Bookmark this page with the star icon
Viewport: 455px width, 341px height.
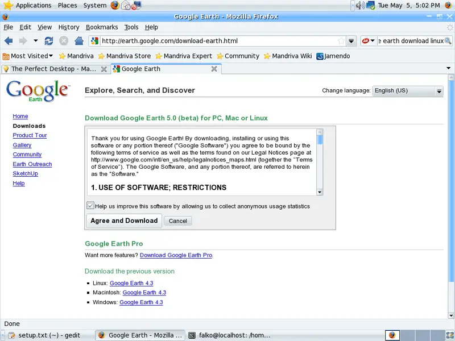(341, 41)
